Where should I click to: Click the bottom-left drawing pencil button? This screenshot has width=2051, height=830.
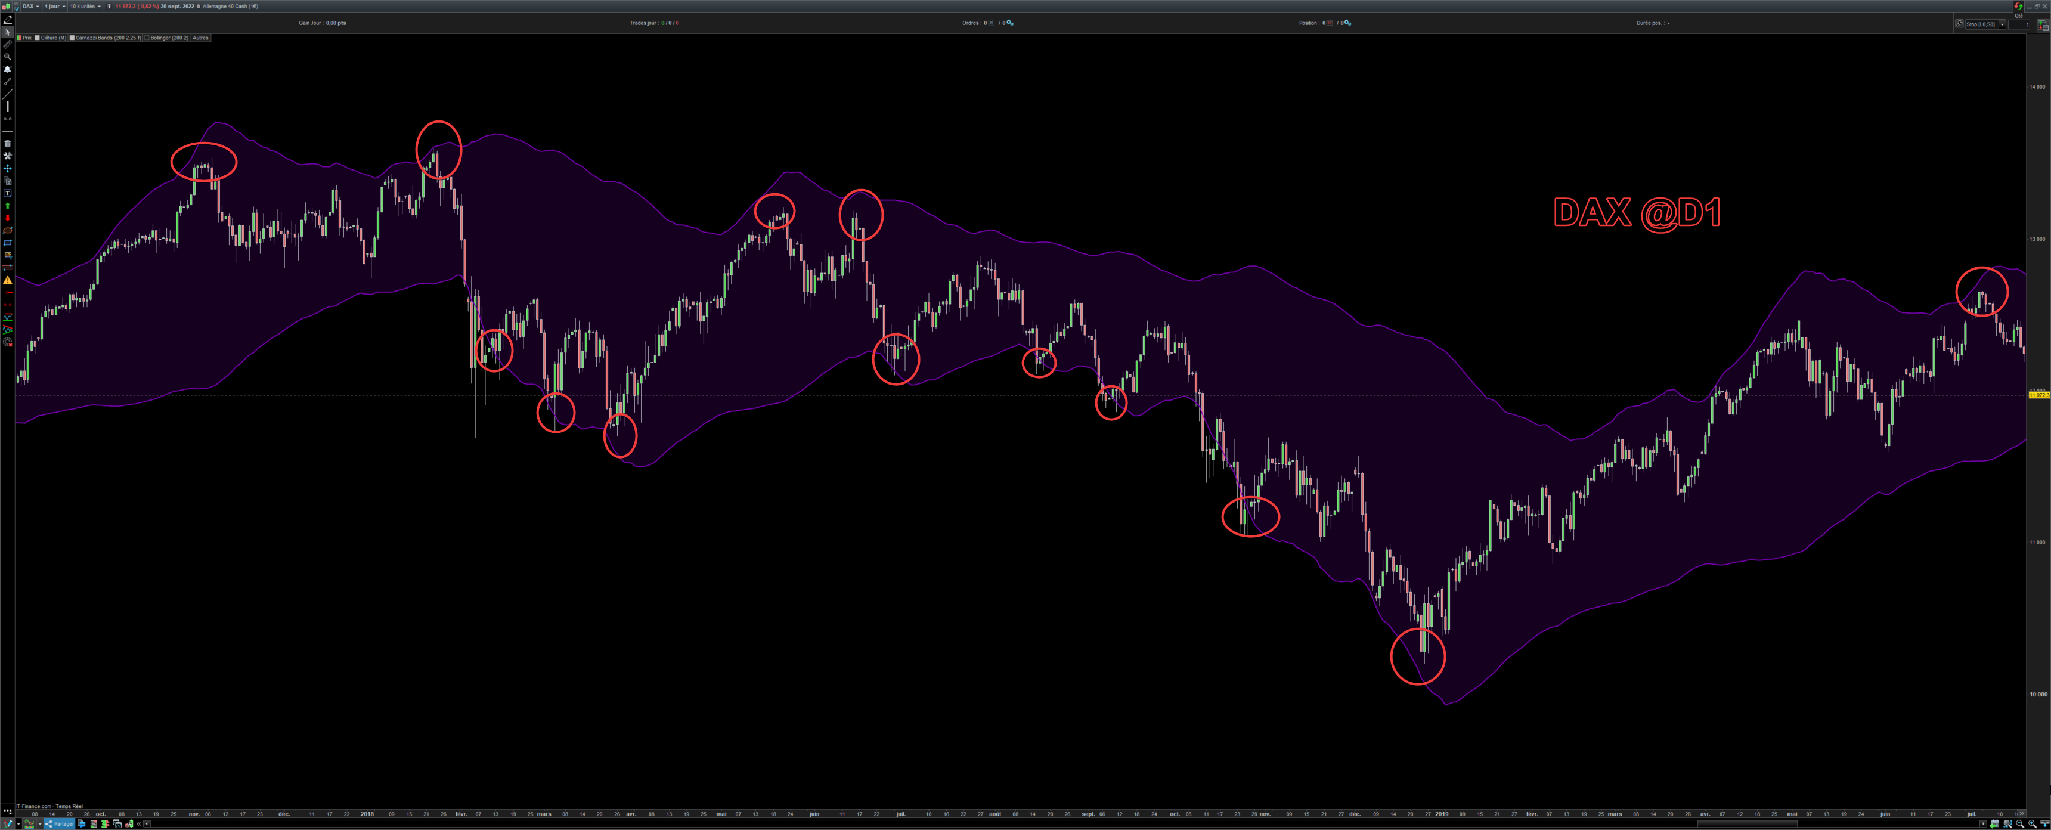(8, 823)
